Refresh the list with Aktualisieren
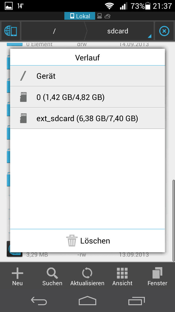This screenshot has width=175, height=312. tap(87, 276)
